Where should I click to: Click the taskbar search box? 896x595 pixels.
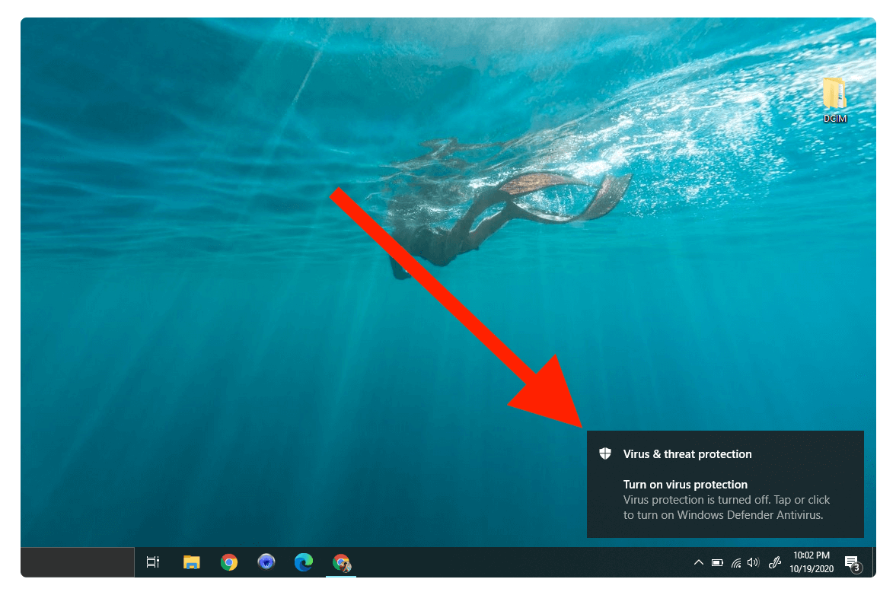point(78,562)
